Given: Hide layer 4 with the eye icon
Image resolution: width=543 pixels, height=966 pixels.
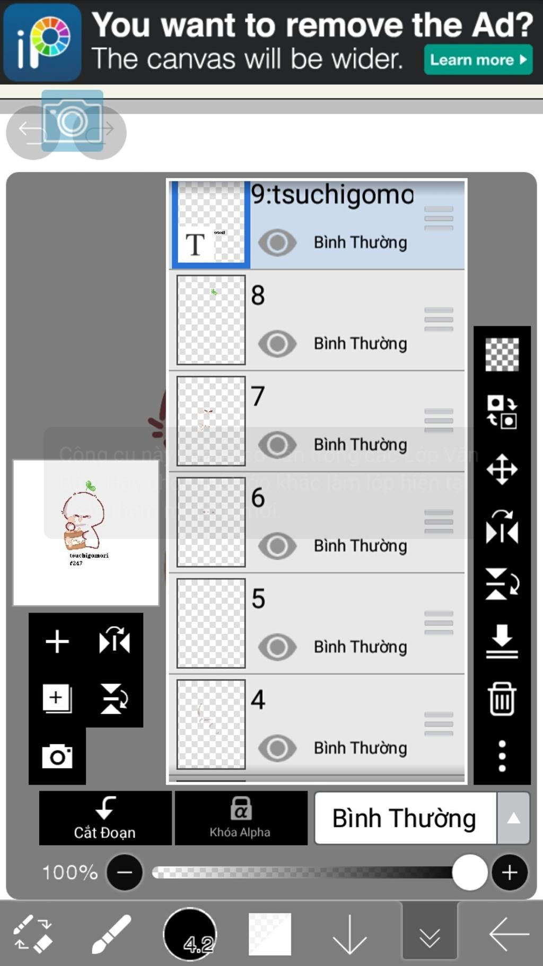Looking at the screenshot, I should 277,748.
